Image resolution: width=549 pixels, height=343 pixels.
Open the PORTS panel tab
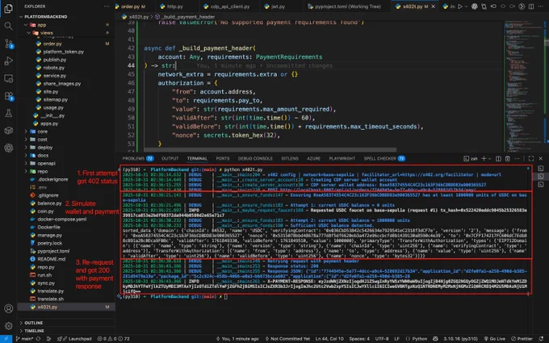point(223,158)
